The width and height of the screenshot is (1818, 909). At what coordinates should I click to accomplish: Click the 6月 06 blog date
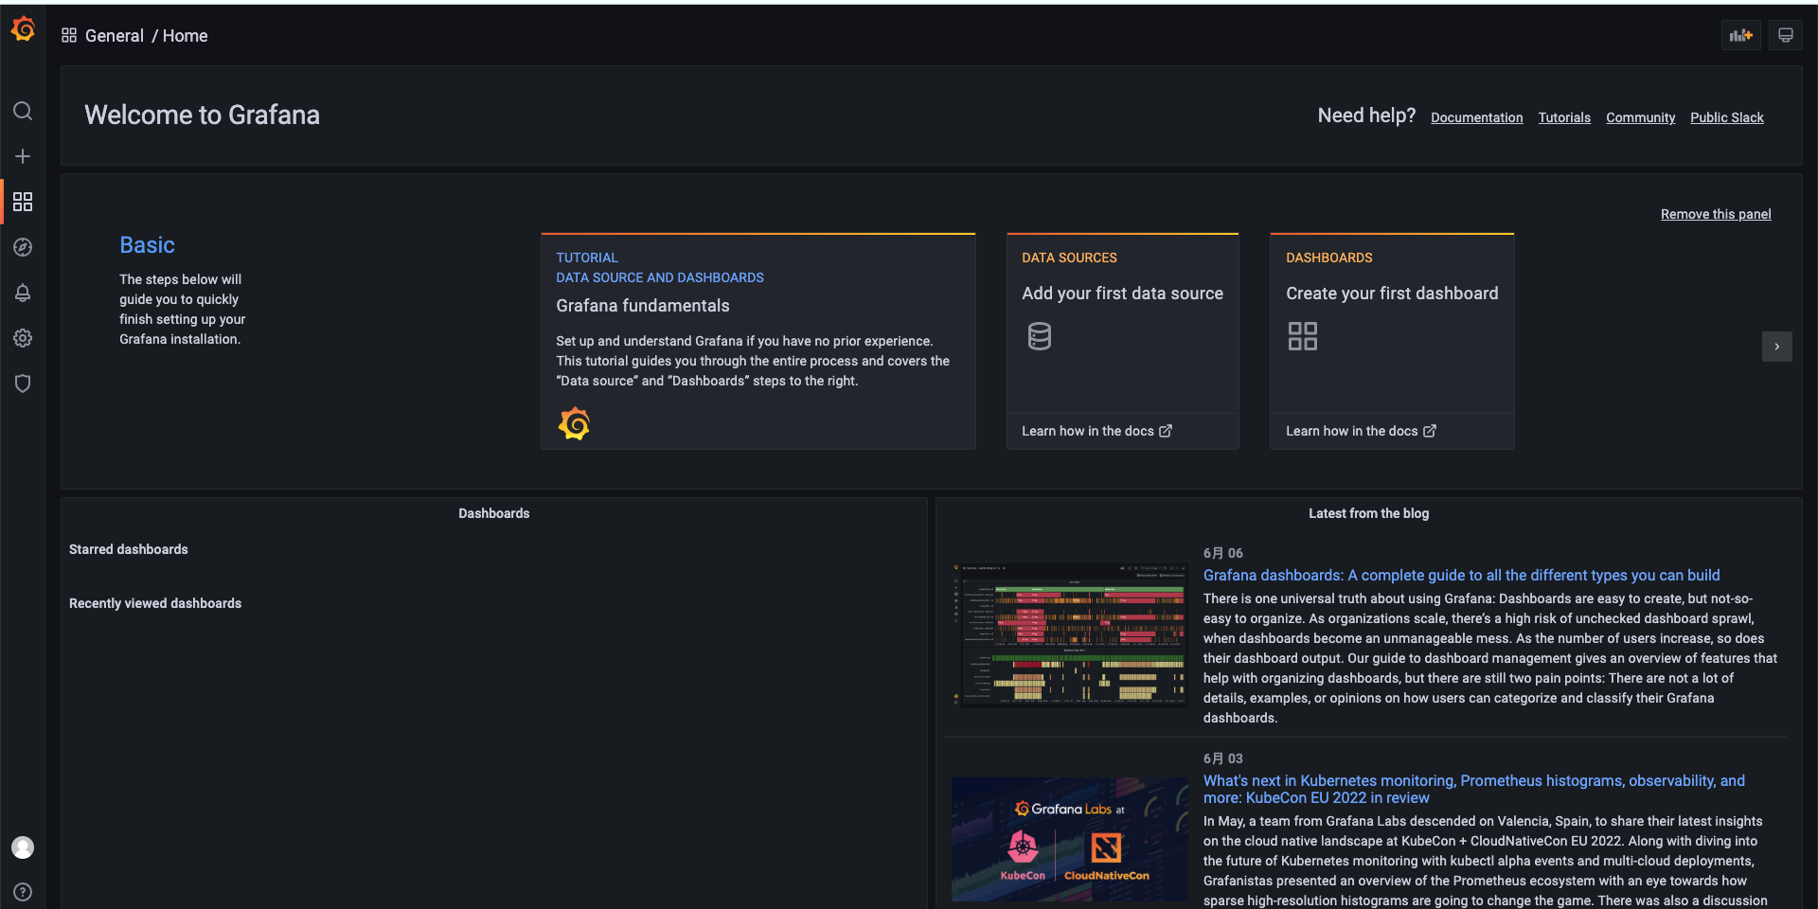1223,553
